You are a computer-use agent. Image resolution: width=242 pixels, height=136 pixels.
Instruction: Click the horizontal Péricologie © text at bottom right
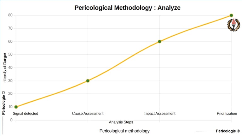pos(228,131)
